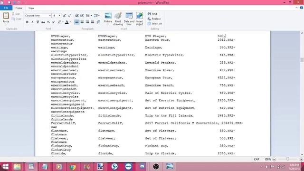Open the text color dropdown arrow

(70, 22)
